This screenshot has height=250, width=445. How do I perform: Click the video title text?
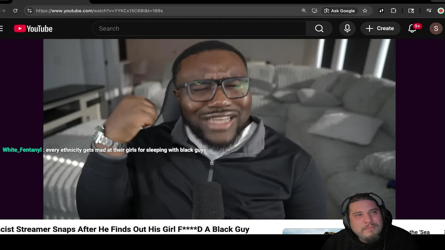tap(124, 230)
